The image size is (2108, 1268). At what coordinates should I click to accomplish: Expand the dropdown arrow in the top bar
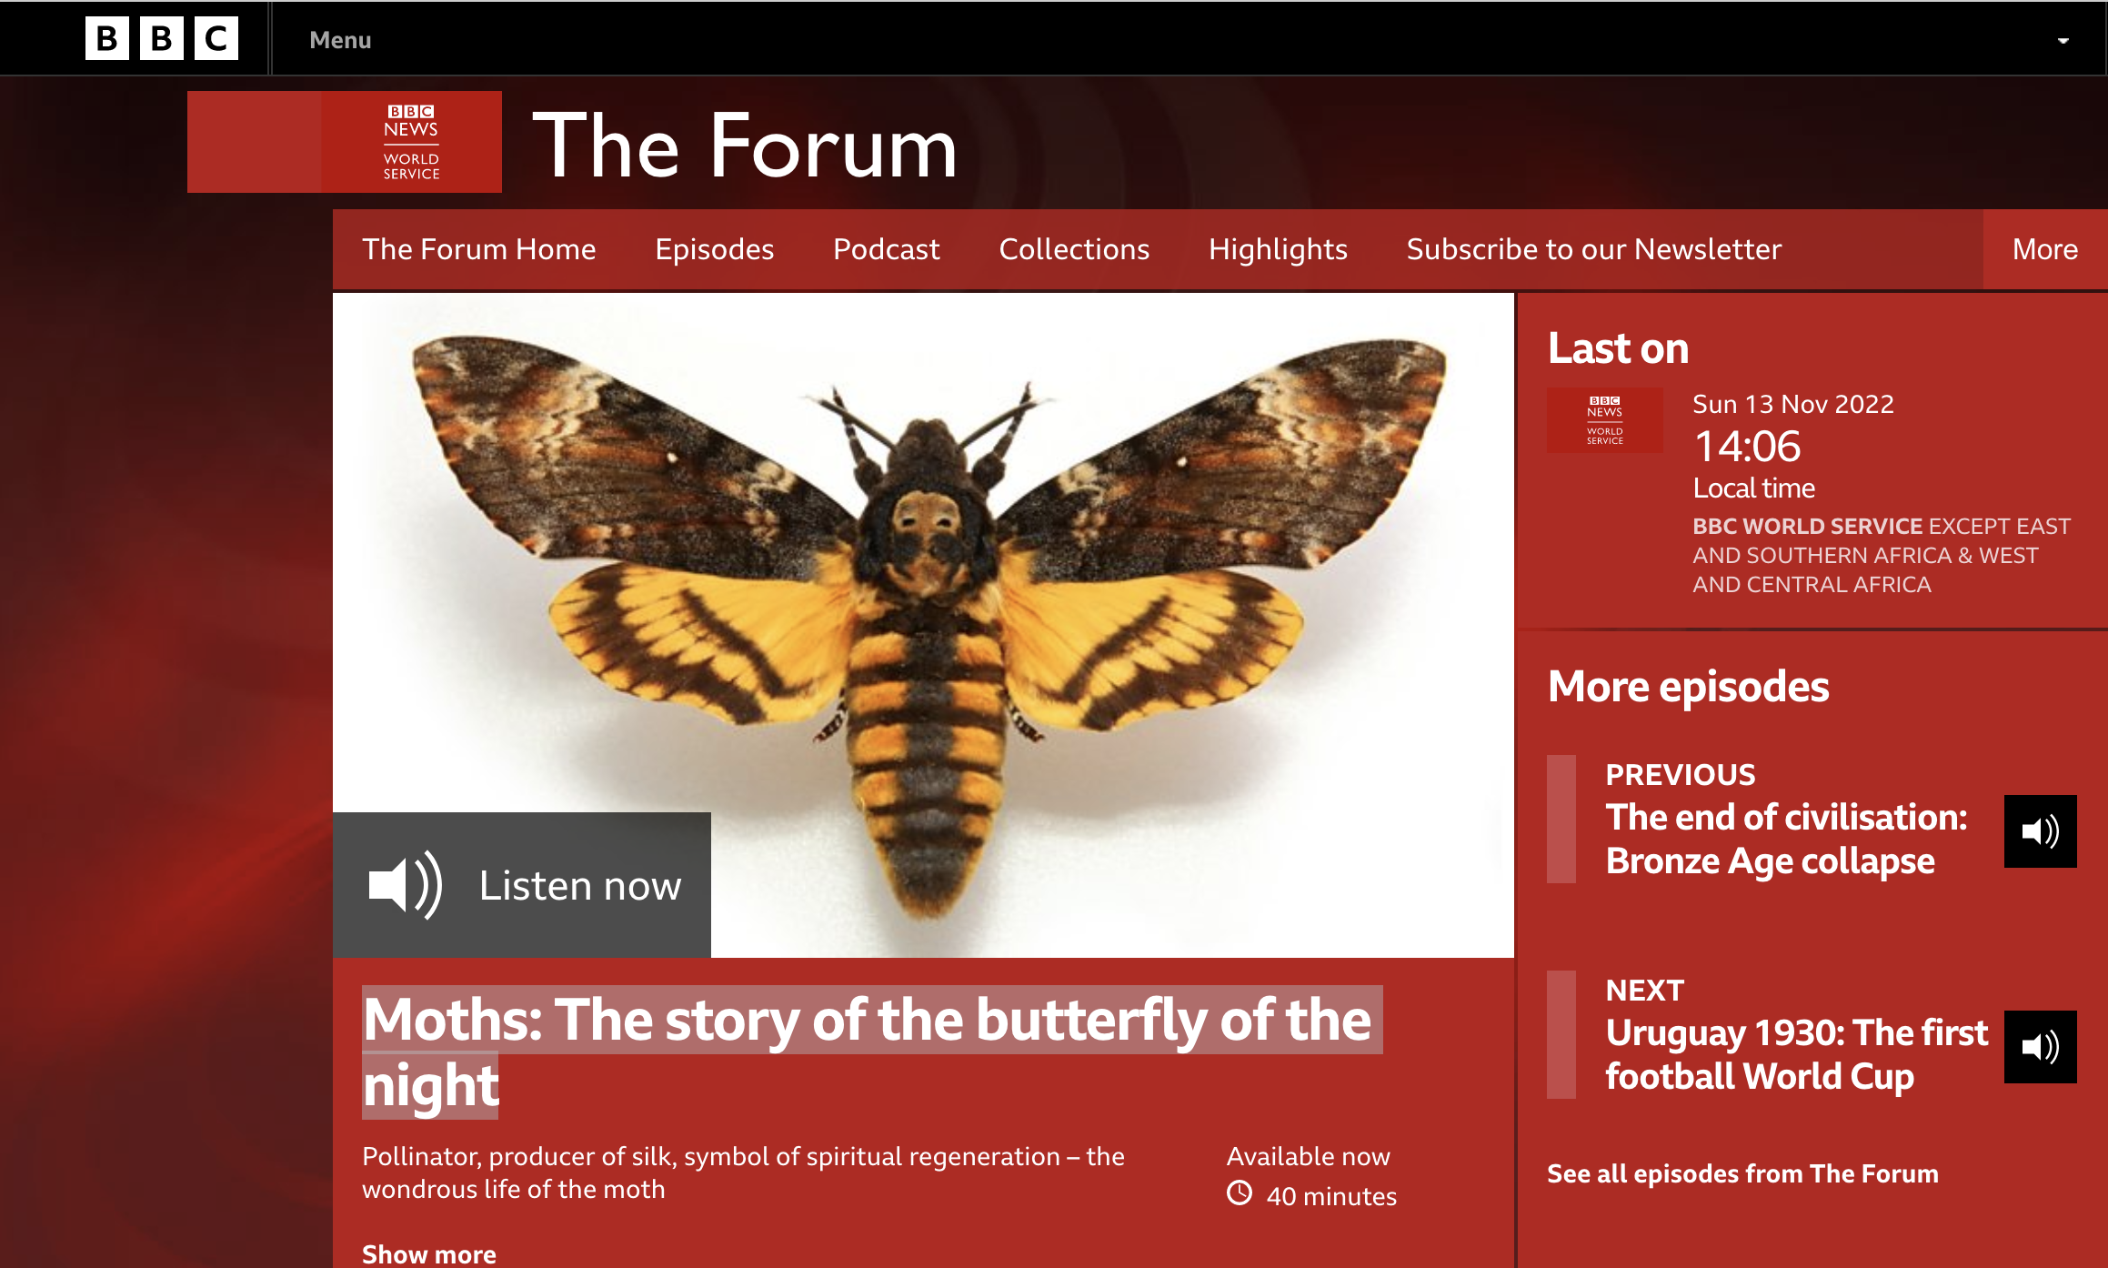(2063, 40)
